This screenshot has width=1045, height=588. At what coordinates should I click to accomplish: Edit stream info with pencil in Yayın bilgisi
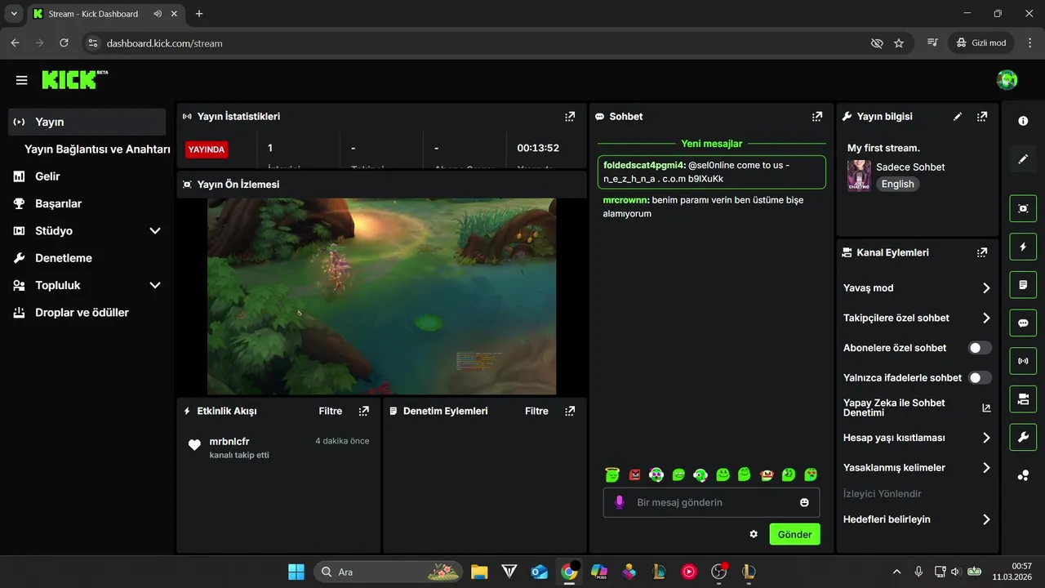point(958,117)
